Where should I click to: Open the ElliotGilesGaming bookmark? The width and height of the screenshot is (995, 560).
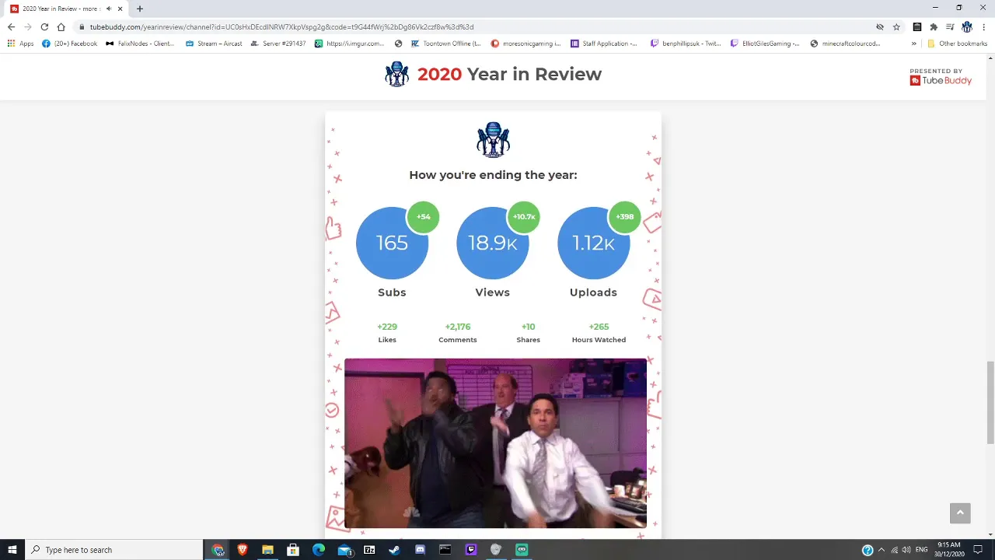(x=765, y=44)
